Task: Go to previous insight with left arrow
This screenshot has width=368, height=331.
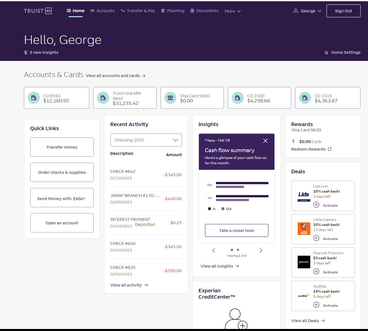Action: (x=213, y=250)
